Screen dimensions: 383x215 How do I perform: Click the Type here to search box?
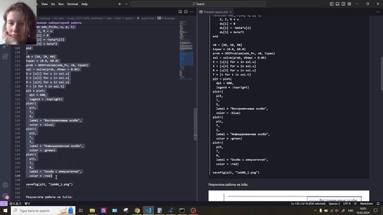43,210
